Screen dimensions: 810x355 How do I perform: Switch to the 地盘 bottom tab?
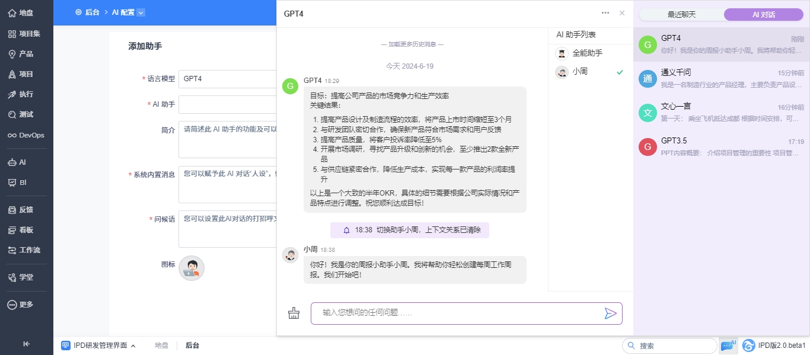tap(161, 346)
